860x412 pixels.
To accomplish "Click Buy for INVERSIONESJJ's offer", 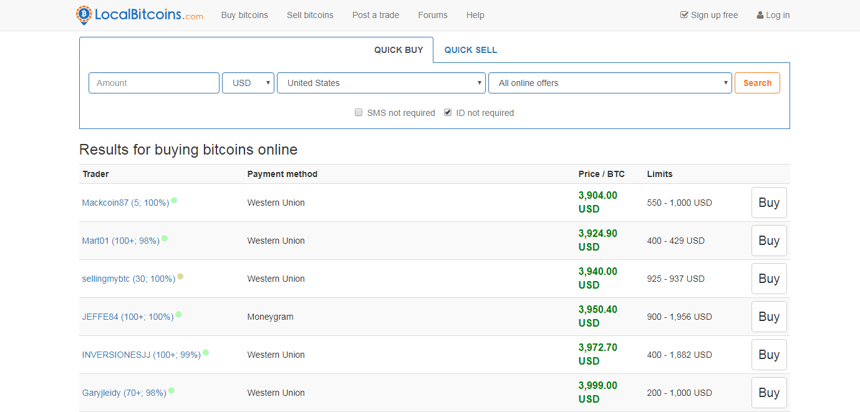I will pos(769,355).
